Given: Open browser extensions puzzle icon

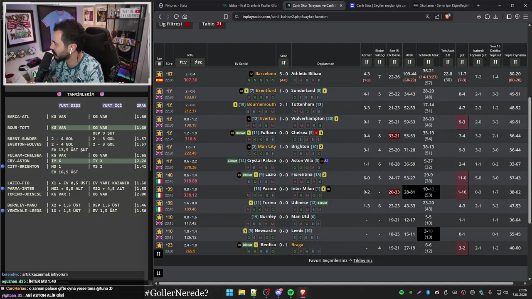Looking at the screenshot, I should pyautogui.click(x=487, y=17).
